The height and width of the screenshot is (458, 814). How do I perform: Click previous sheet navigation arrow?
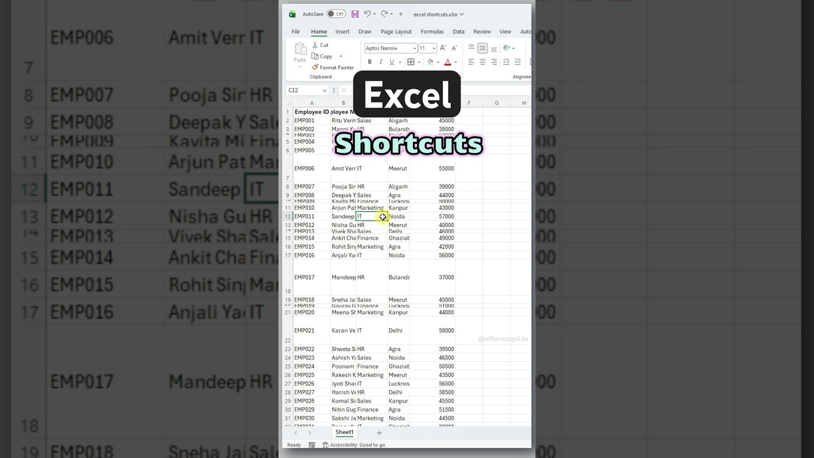296,433
